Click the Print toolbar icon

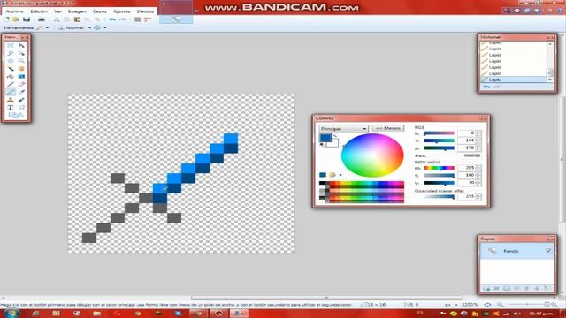(42, 19)
